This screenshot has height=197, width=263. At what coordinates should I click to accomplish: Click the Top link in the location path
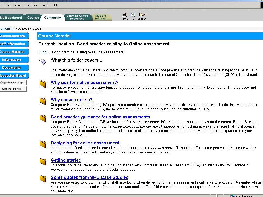(44, 52)
